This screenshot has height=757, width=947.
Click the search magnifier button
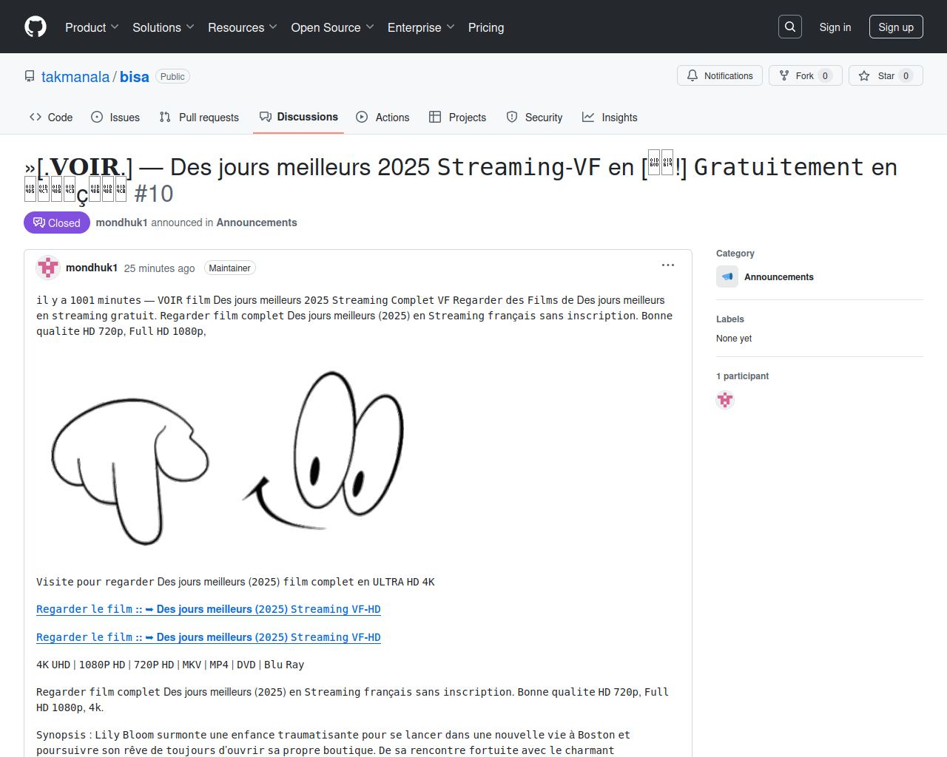790,27
